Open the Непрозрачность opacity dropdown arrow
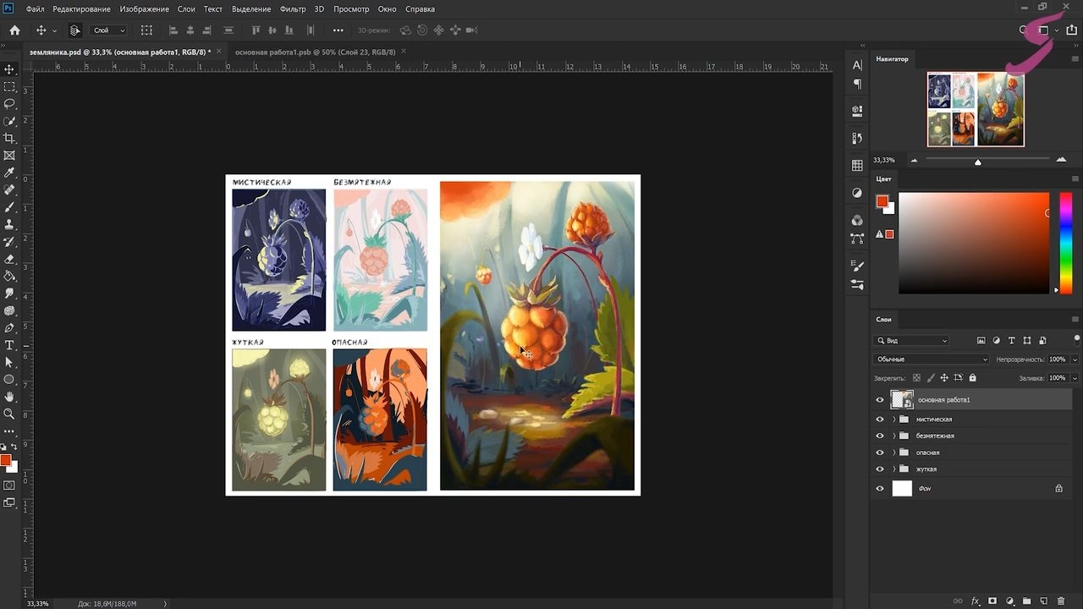 click(x=1075, y=359)
